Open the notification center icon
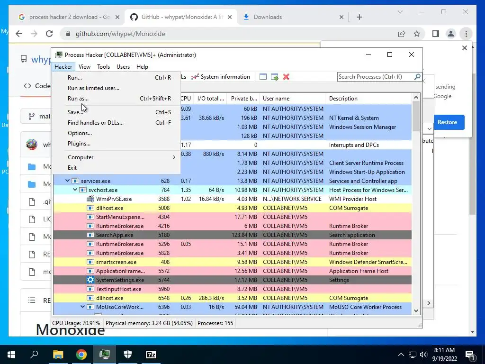 click(470, 355)
